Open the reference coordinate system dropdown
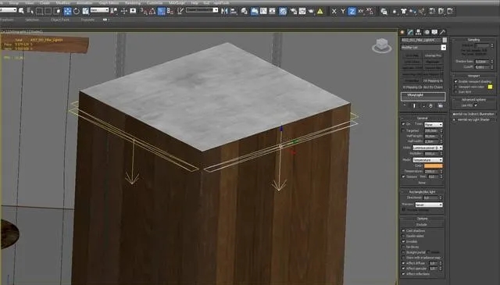 (99, 10)
